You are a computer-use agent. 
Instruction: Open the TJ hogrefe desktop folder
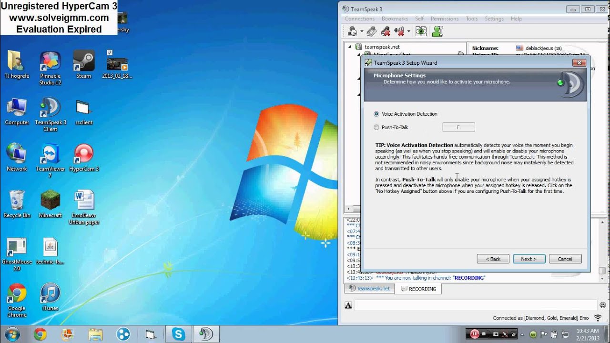[x=17, y=65]
